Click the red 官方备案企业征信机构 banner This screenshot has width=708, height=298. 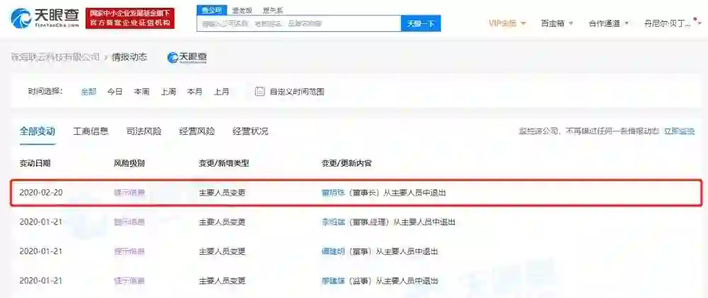click(130, 18)
